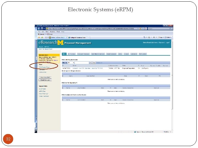Screen dimensions: 198x148
Task: Open the Need Training? link
Action: click(x=43, y=94)
